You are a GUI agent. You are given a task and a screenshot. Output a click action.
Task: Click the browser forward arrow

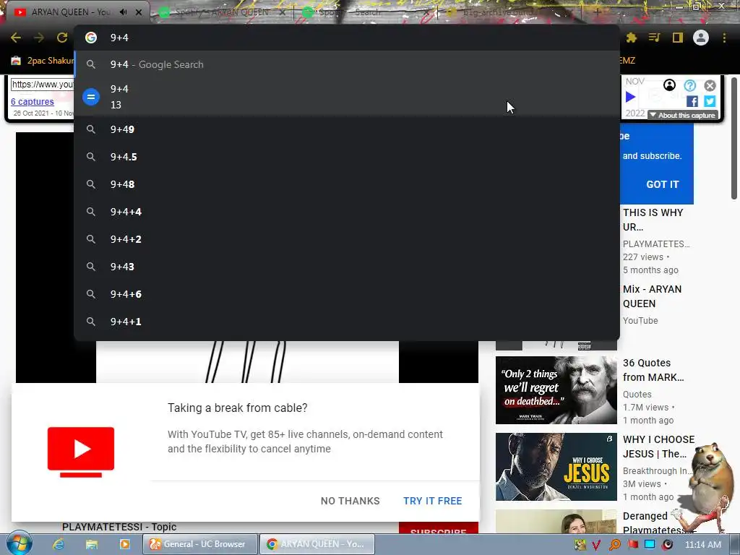[x=39, y=38]
